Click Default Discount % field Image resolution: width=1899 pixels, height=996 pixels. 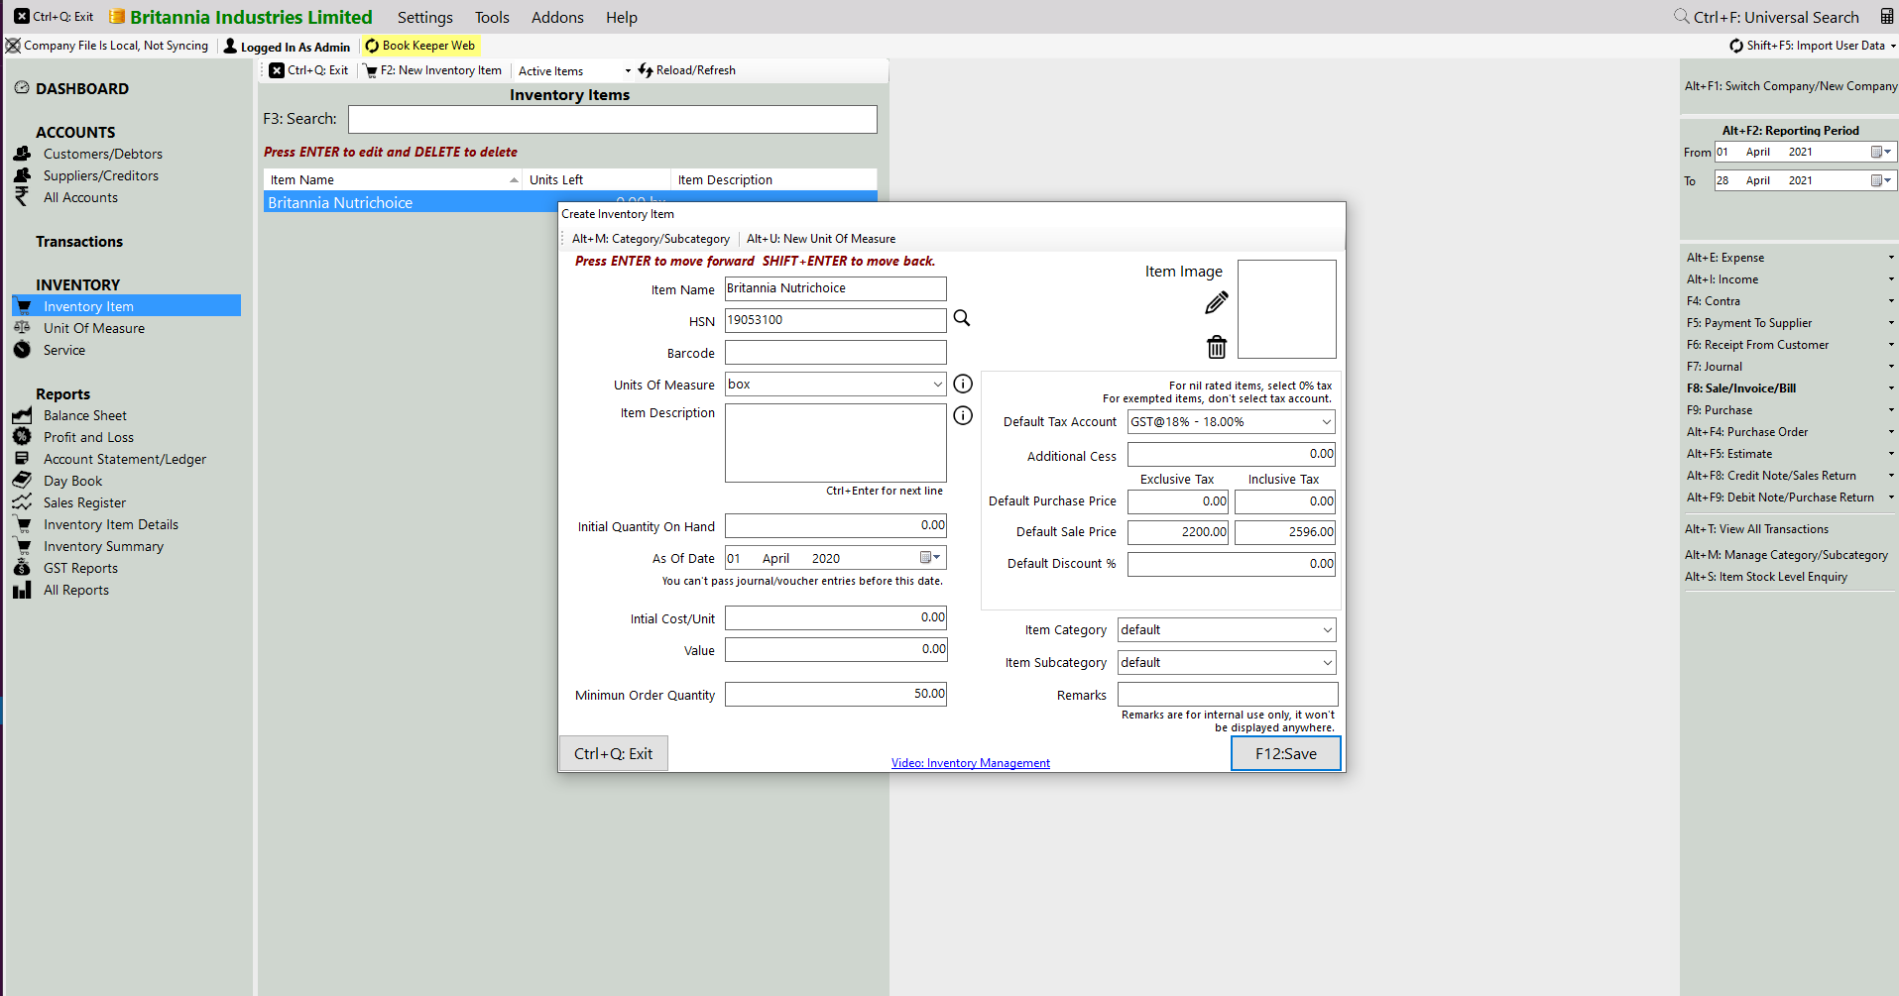[1232, 564]
